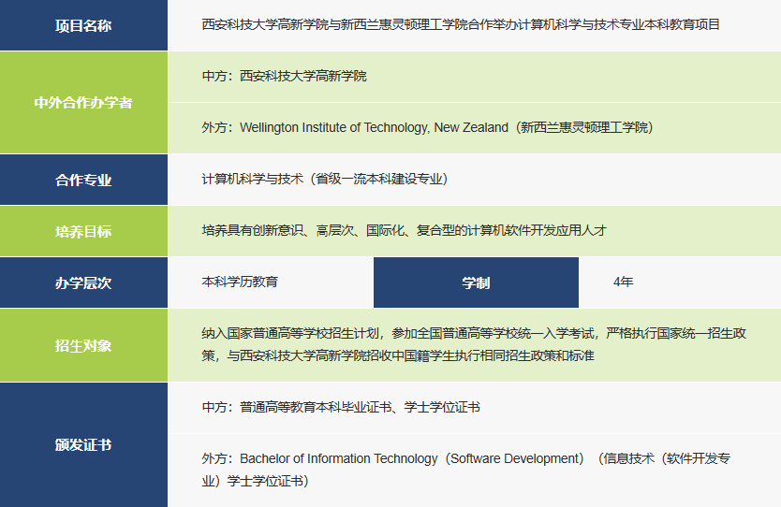Click the 招生对象 header cell
The width and height of the screenshot is (781, 507).
83,345
